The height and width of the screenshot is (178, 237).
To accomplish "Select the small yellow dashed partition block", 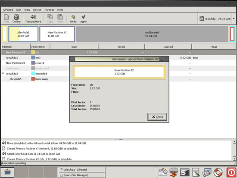I will coord(5,34).
